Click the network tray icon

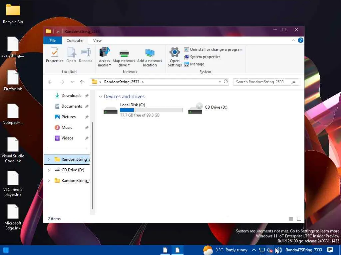click(262, 250)
